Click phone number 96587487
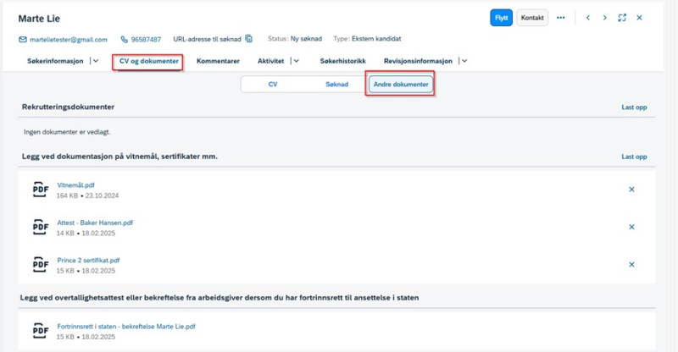The width and height of the screenshot is (678, 352). [146, 39]
